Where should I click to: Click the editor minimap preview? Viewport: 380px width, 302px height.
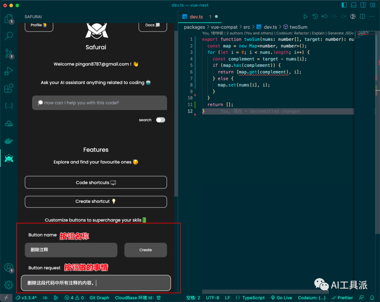point(365,34)
